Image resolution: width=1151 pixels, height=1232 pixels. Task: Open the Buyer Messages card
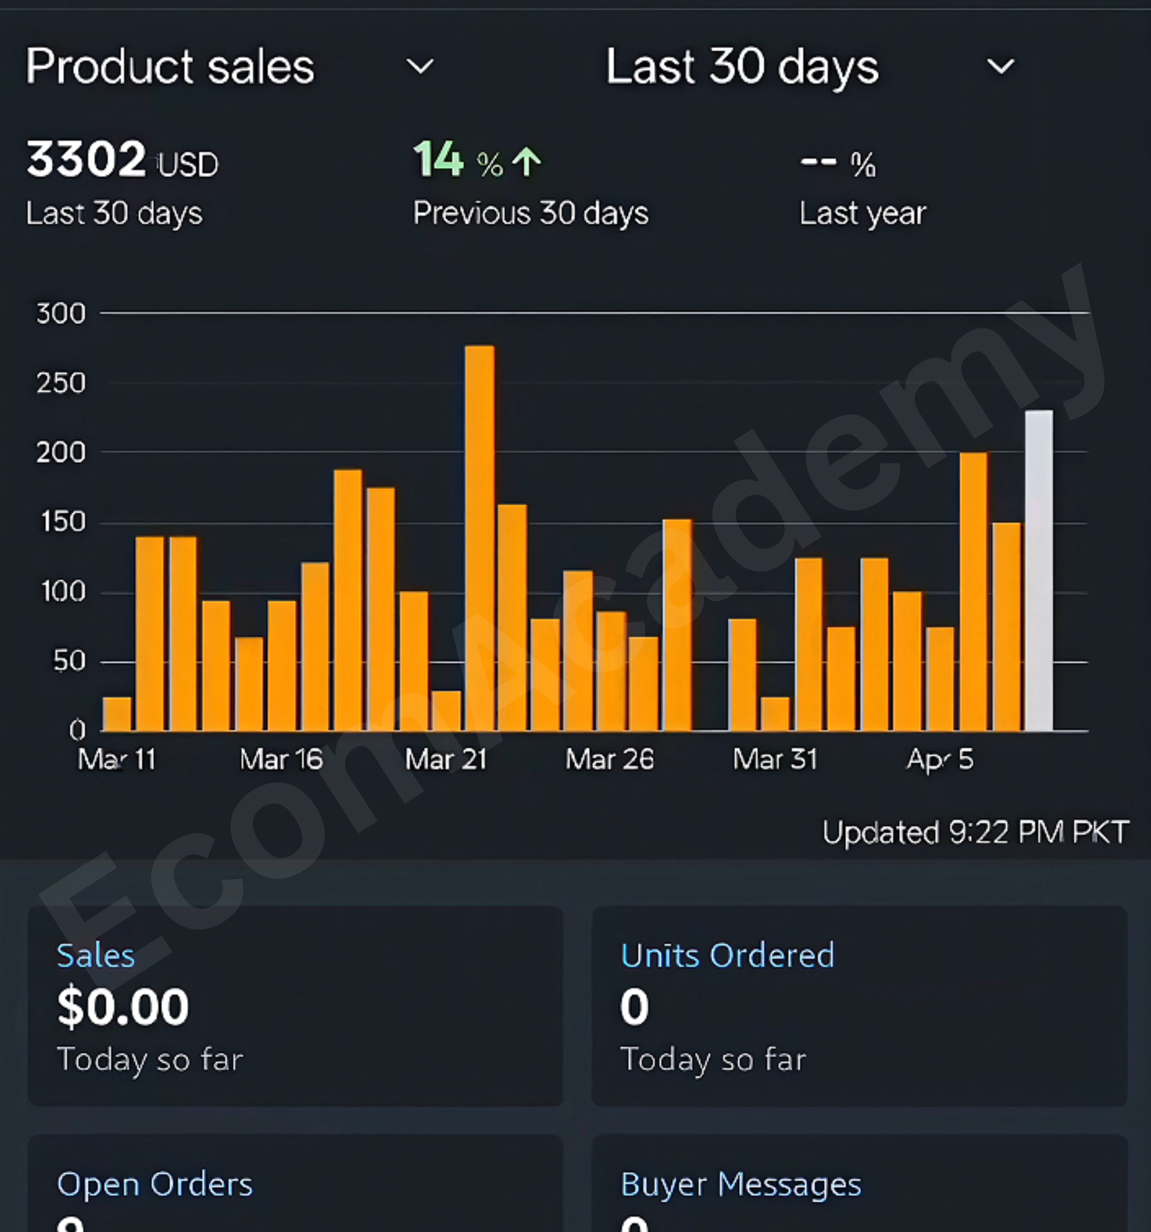859,1183
